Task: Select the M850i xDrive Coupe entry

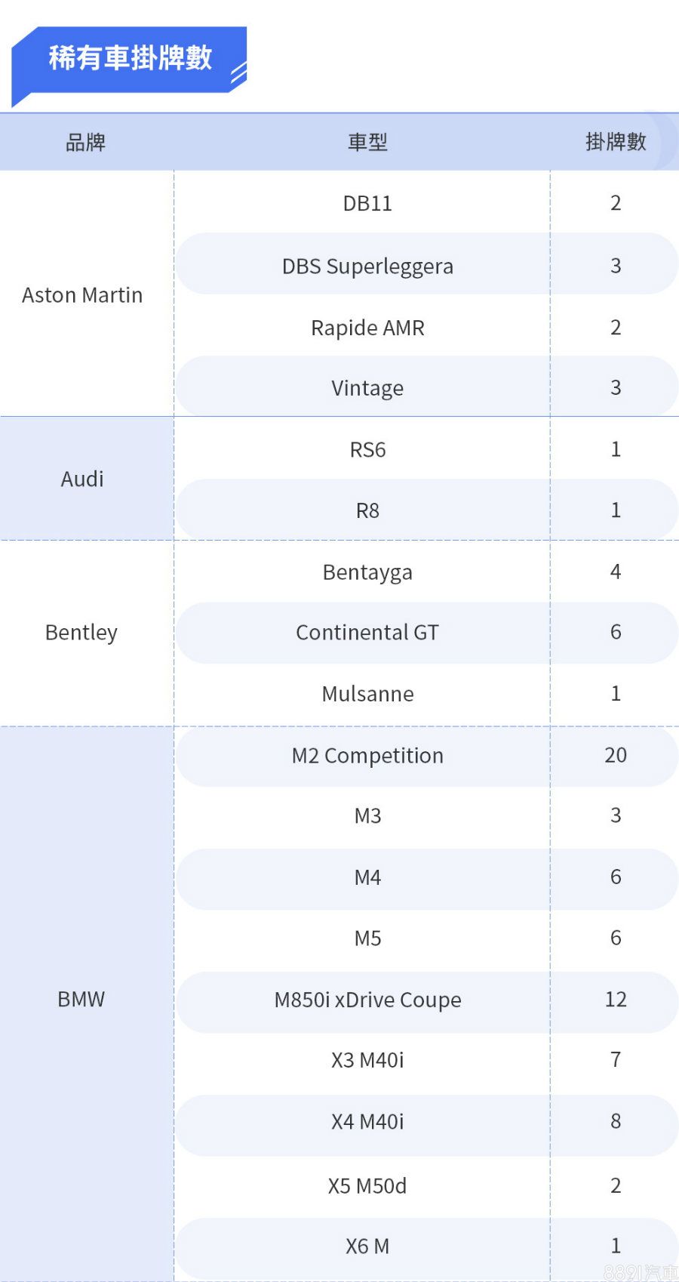Action: click(x=367, y=1000)
